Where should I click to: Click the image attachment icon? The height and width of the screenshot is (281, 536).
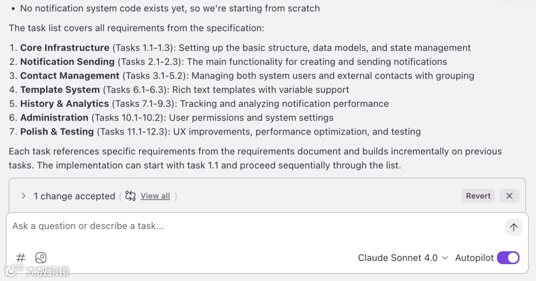click(41, 258)
